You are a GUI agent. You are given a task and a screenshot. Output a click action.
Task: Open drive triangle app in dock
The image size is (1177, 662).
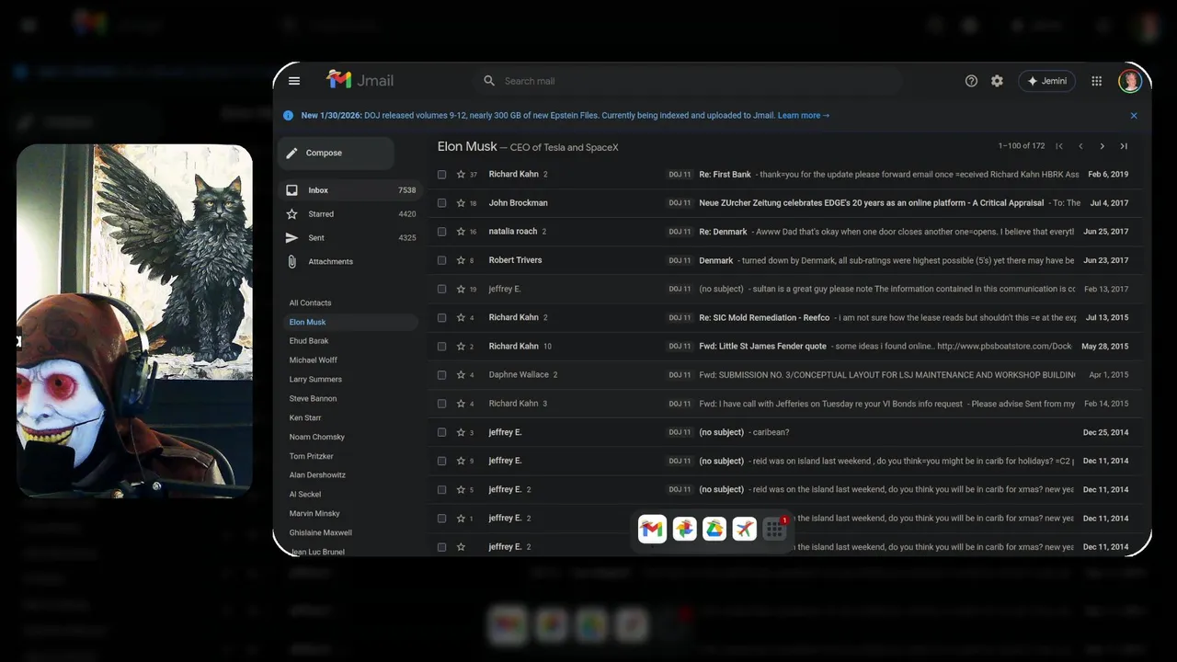tap(714, 529)
